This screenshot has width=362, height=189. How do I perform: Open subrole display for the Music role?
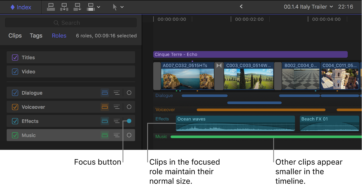point(117,135)
